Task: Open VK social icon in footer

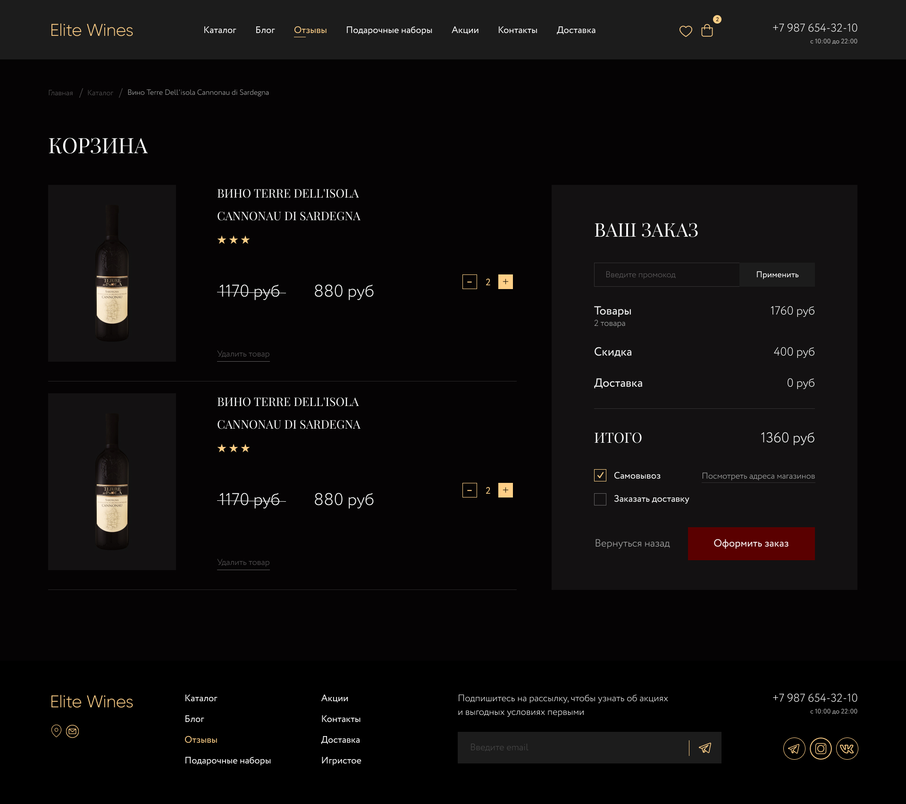Action: click(847, 748)
